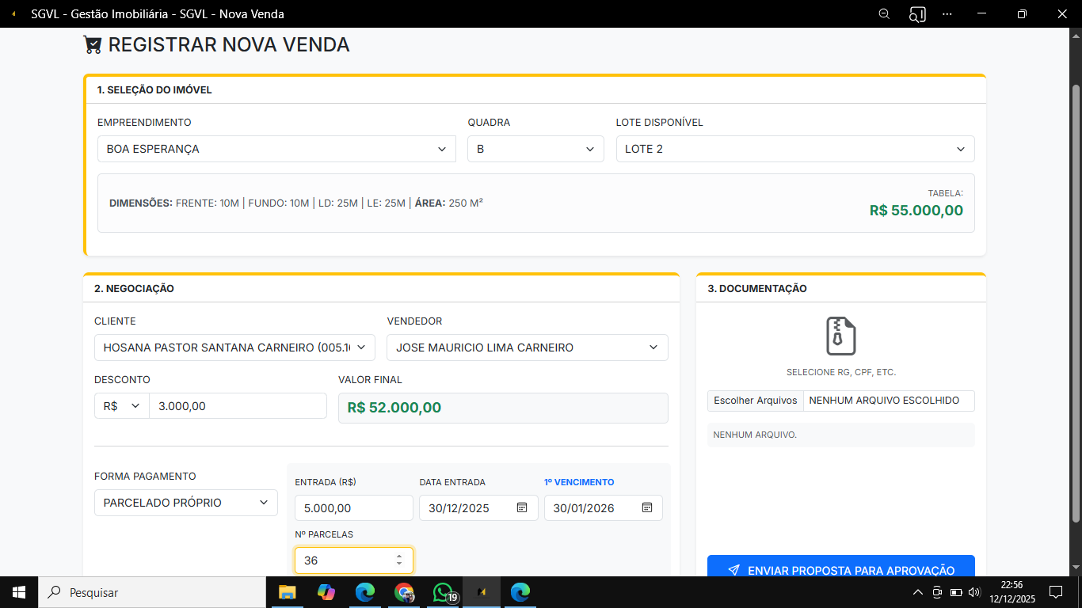Viewport: 1082px width, 608px height.
Task: Open the VENDEDOR dropdown
Action: pos(654,347)
